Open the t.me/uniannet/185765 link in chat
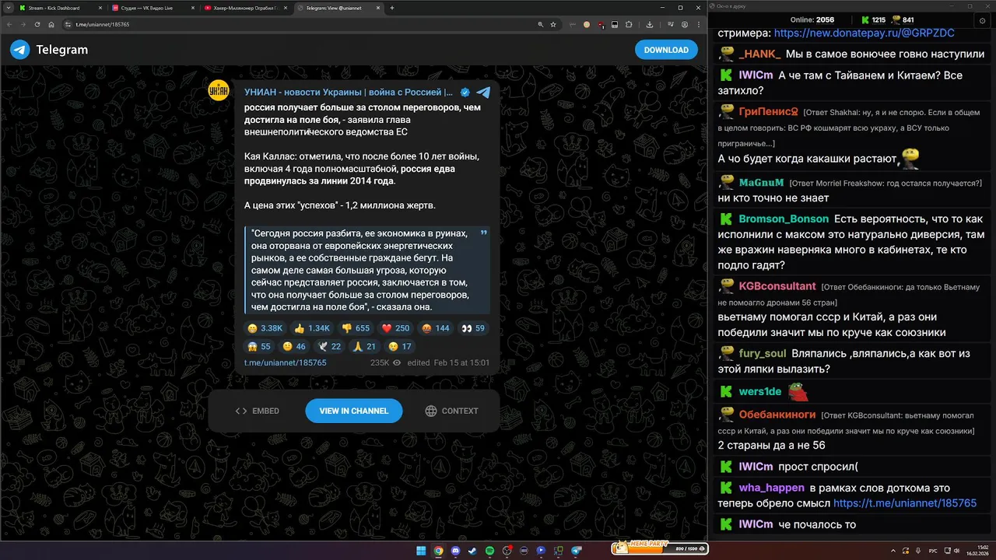The height and width of the screenshot is (560, 996). [x=905, y=503]
